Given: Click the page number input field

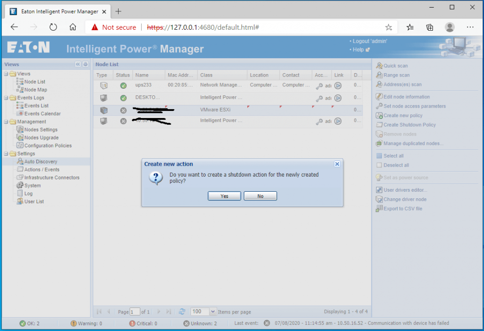Looking at the screenshot, I should 135,312.
